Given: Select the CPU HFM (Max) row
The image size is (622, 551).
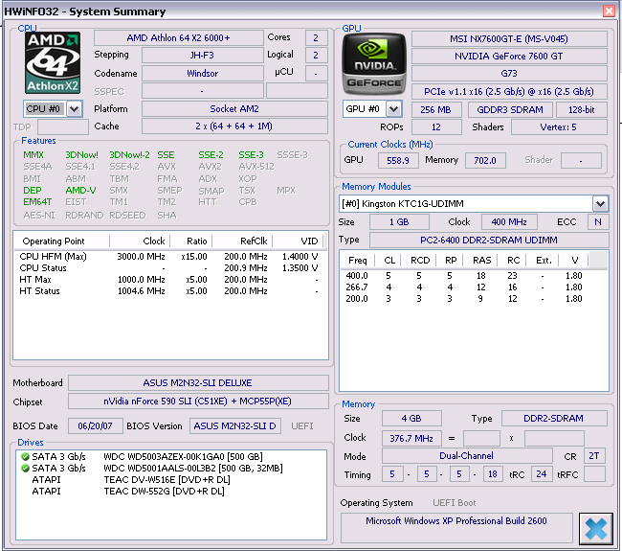Looking at the screenshot, I should tap(169, 257).
